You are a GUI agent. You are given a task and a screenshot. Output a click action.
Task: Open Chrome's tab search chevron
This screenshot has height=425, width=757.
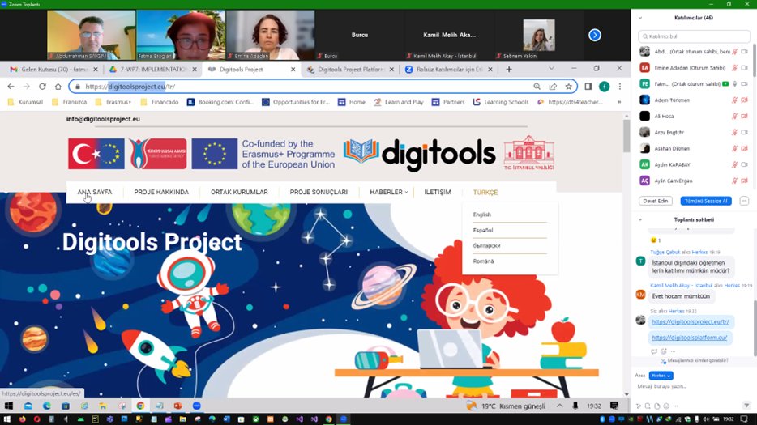[551, 69]
